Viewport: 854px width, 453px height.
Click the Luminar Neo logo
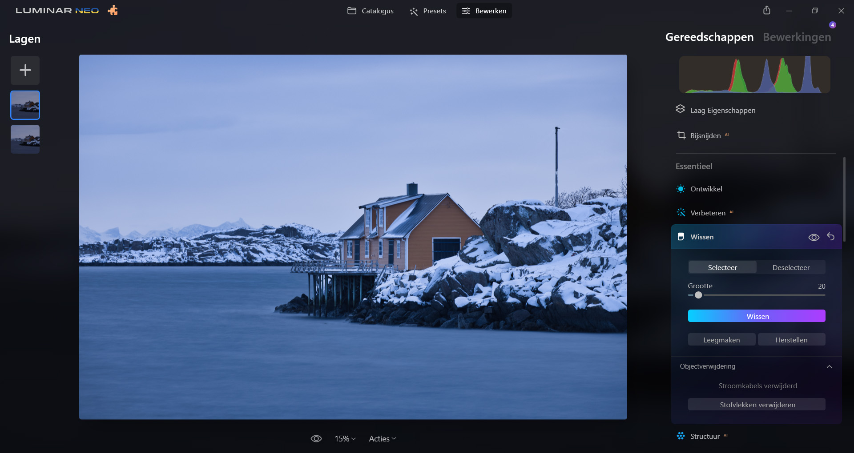(57, 10)
